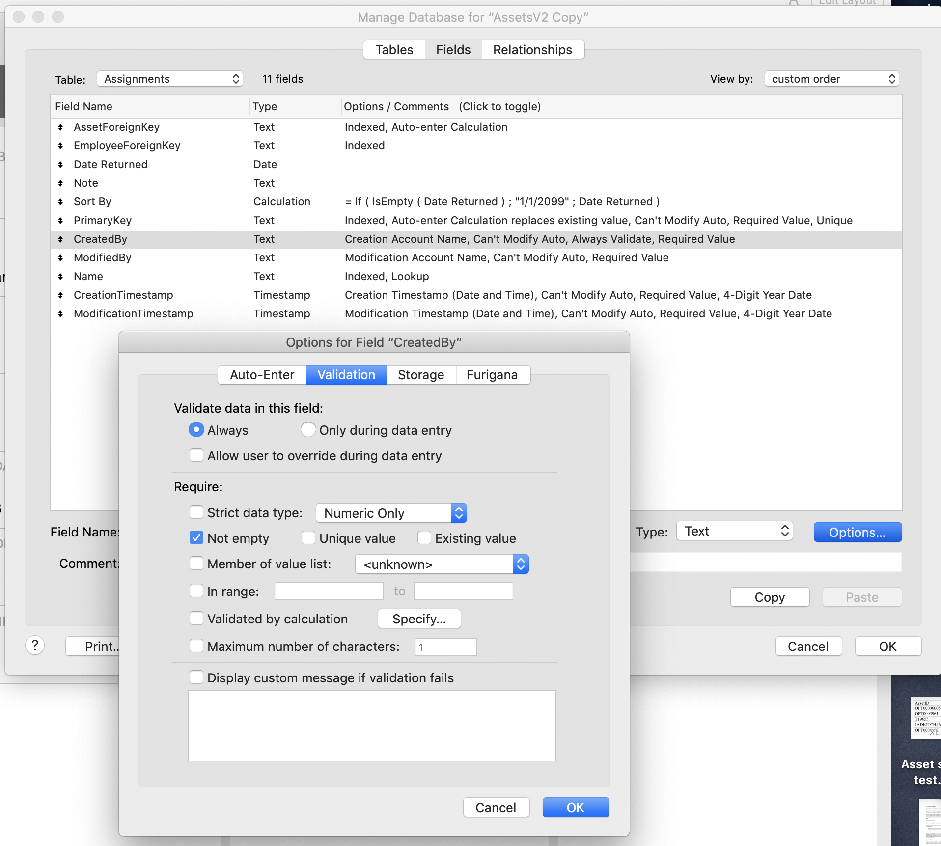The image size is (941, 846).
Task: Click OK in Manage Database window
Action: tap(888, 646)
